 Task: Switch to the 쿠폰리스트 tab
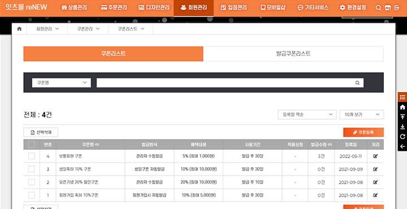coord(113,54)
